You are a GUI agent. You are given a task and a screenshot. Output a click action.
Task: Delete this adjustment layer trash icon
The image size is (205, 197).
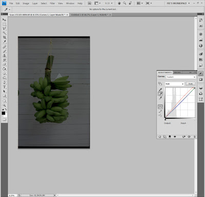(x=194, y=137)
